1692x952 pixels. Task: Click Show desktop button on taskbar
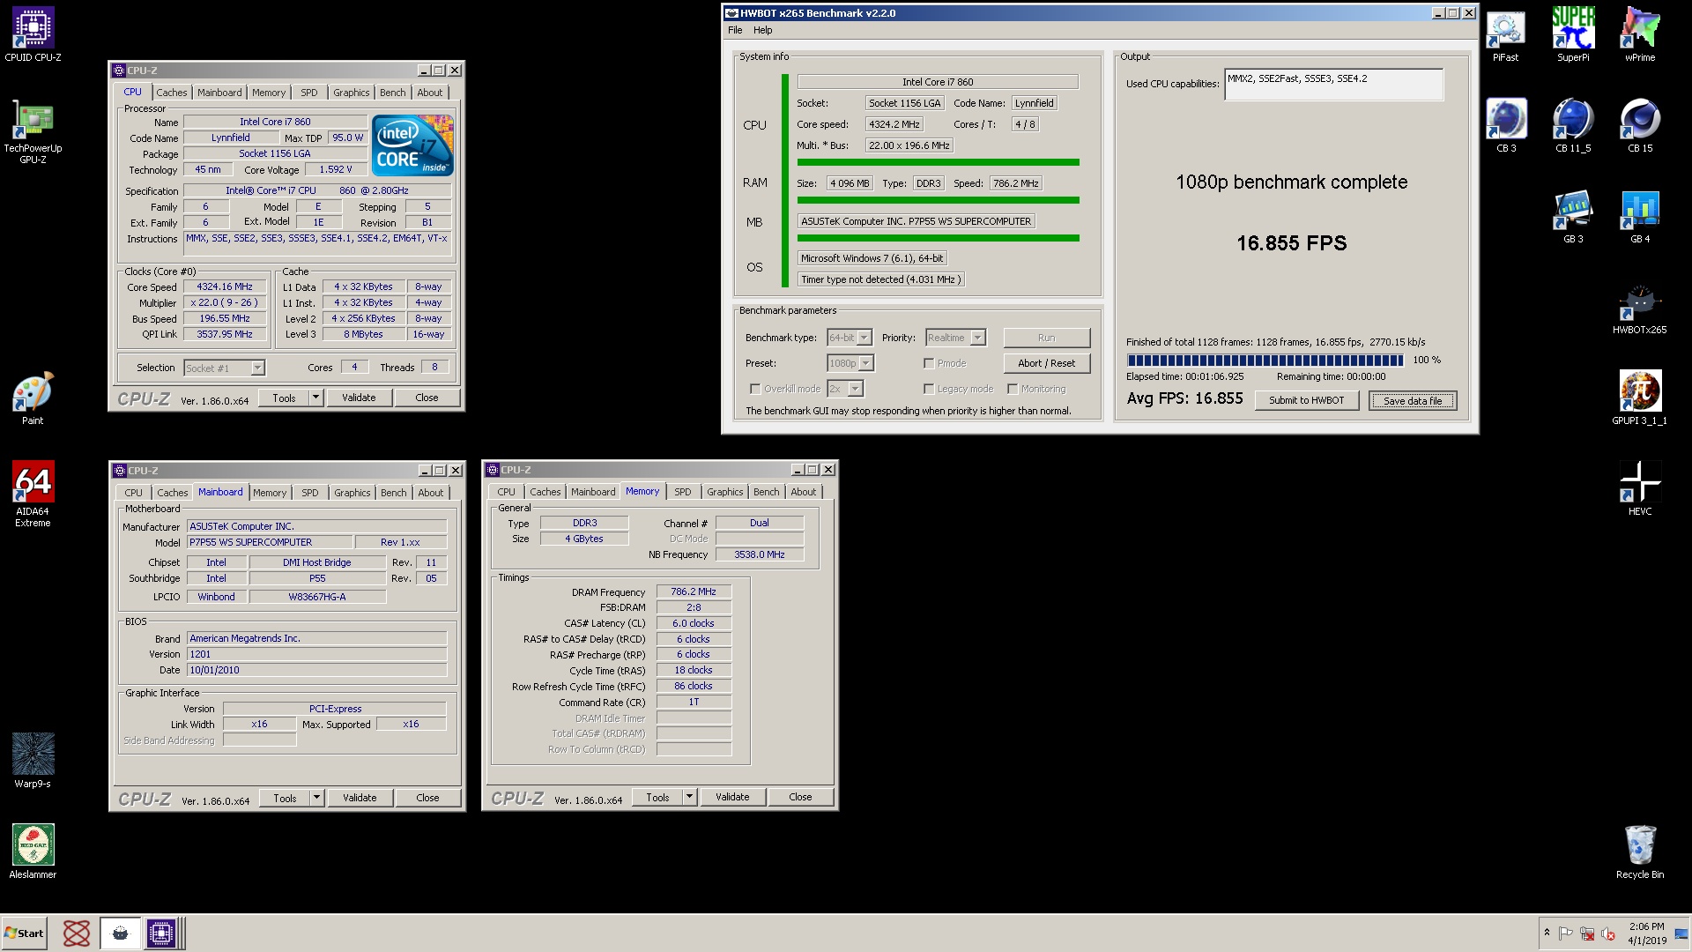pyautogui.click(x=1681, y=933)
